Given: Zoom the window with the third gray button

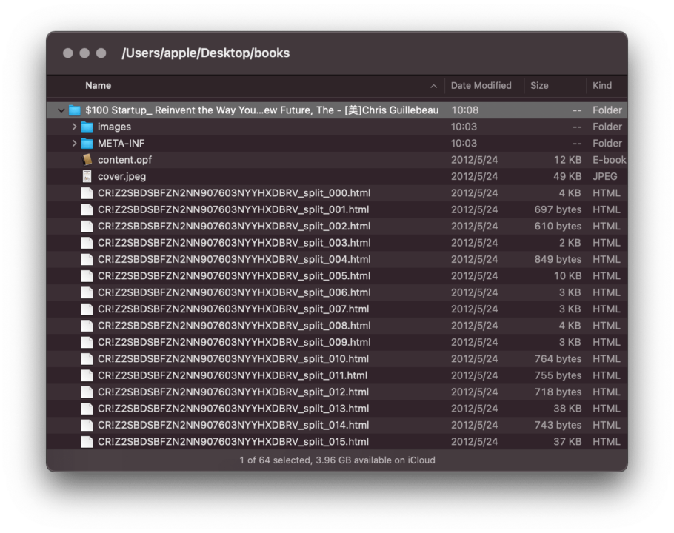Looking at the screenshot, I should pyautogui.click(x=101, y=53).
